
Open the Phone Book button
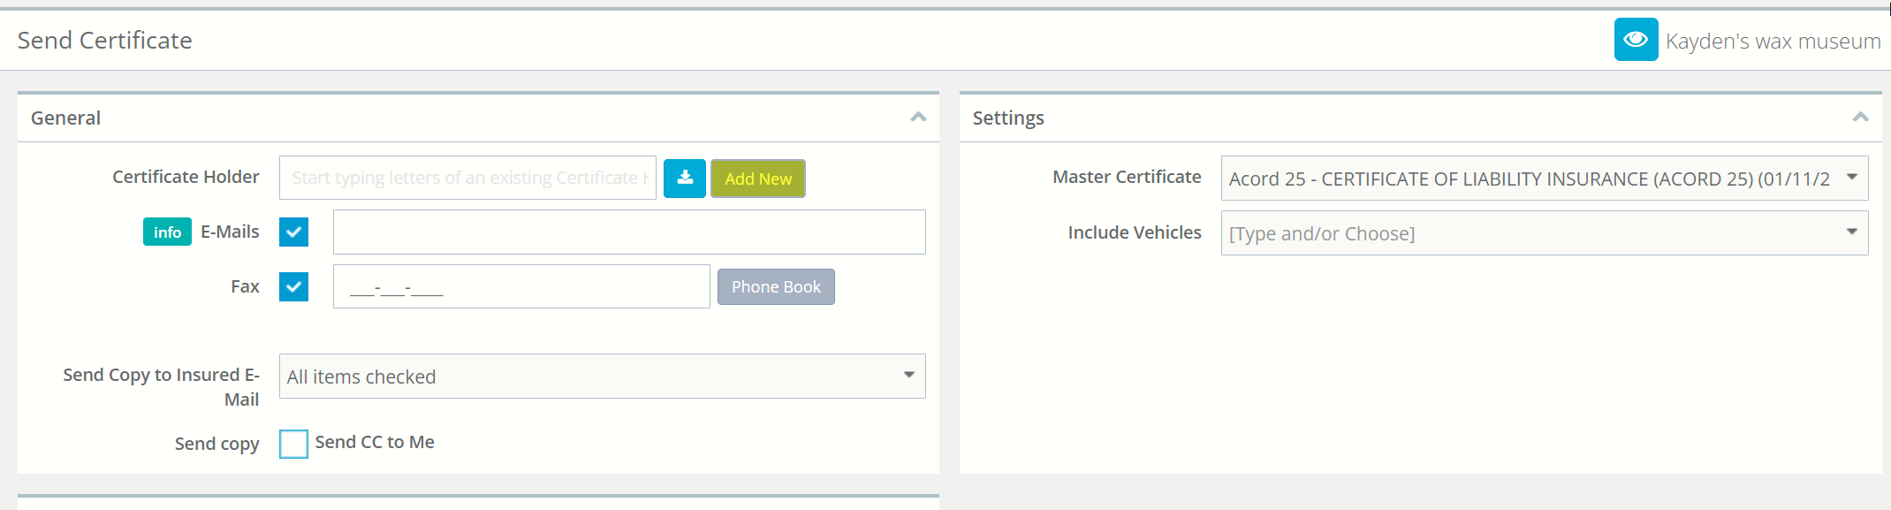point(776,287)
